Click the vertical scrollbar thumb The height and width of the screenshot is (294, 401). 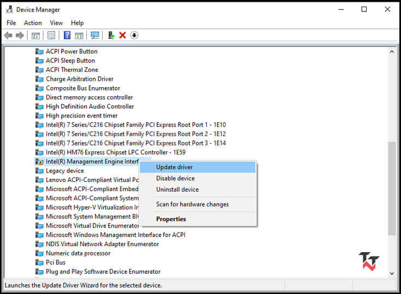(392, 188)
